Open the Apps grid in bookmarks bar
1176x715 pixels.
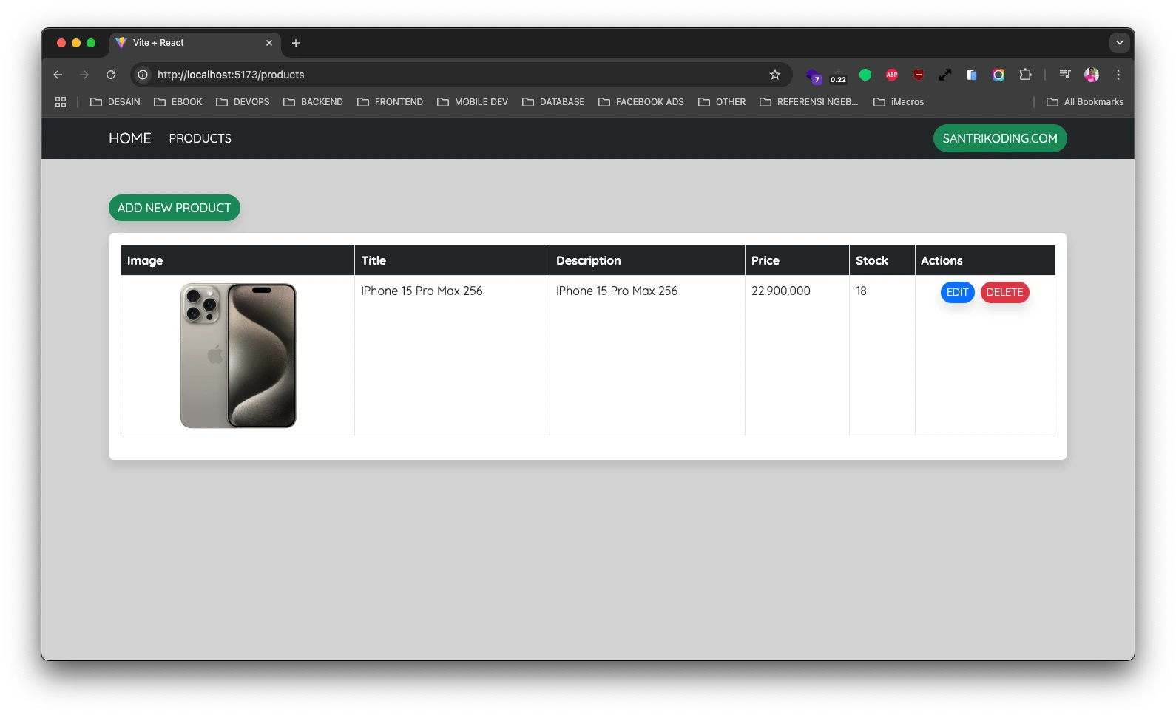coord(61,102)
